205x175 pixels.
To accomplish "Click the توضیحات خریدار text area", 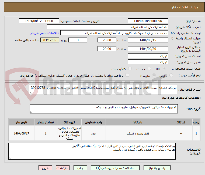I will point(92,151).
